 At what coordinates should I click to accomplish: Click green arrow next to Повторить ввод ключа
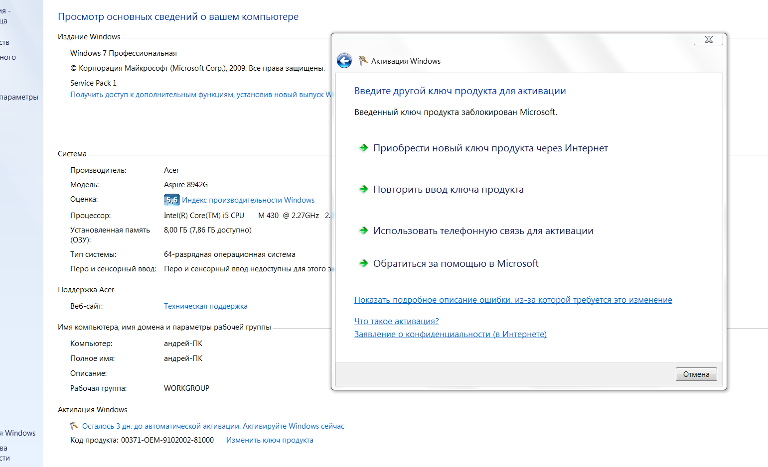(364, 189)
